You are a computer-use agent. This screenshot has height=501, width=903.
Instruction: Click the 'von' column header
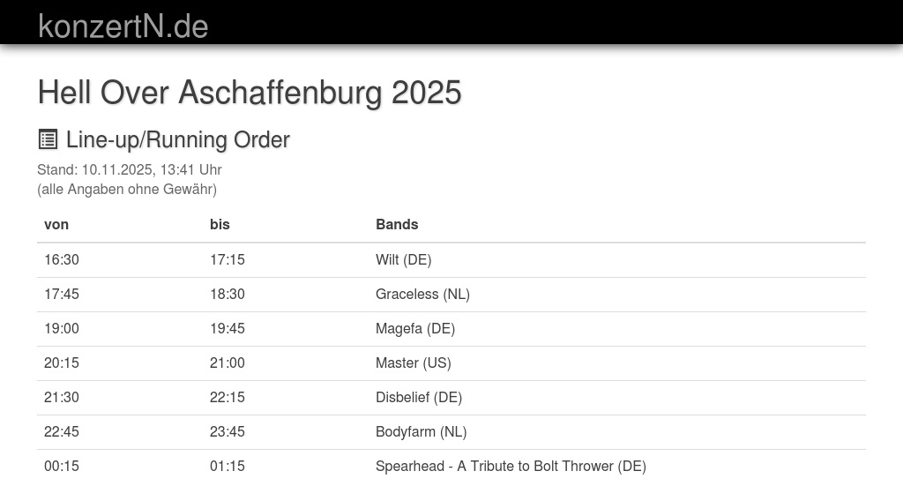tap(56, 224)
